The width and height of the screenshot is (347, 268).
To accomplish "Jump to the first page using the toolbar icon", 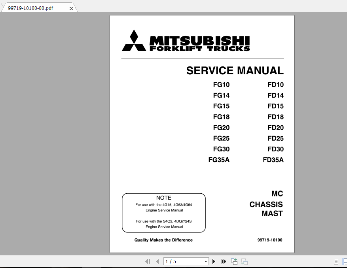I will pyautogui.click(x=148, y=261).
